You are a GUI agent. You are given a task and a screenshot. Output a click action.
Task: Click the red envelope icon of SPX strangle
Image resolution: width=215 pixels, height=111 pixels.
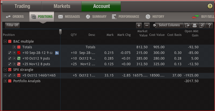pos(10,70)
